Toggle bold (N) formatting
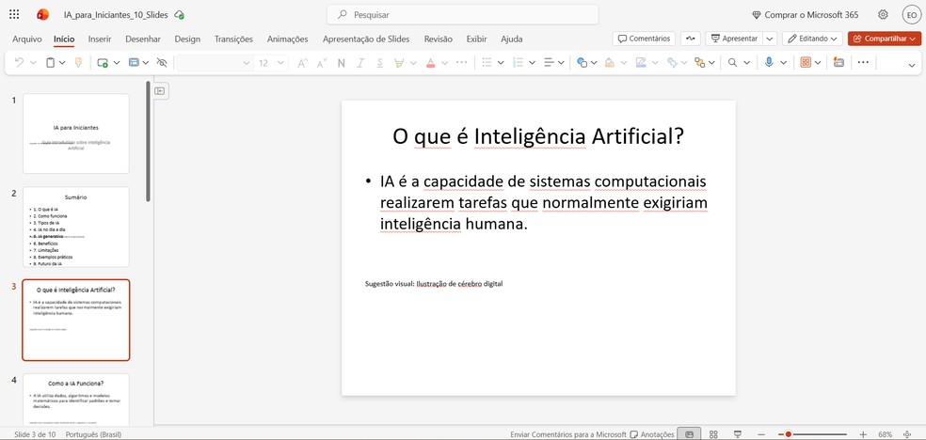 (342, 62)
